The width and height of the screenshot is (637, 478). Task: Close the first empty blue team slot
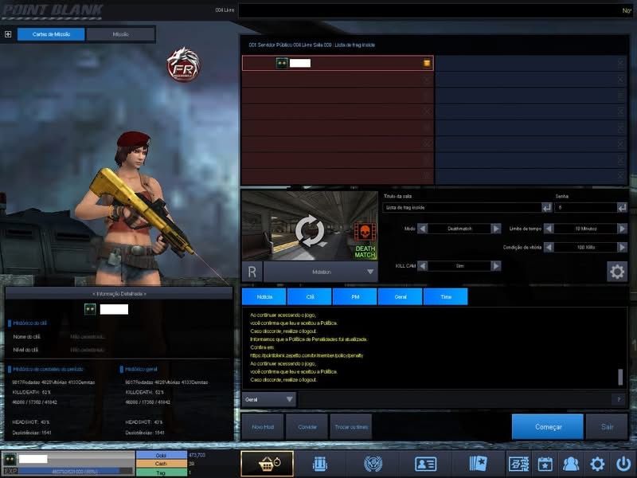(620, 63)
